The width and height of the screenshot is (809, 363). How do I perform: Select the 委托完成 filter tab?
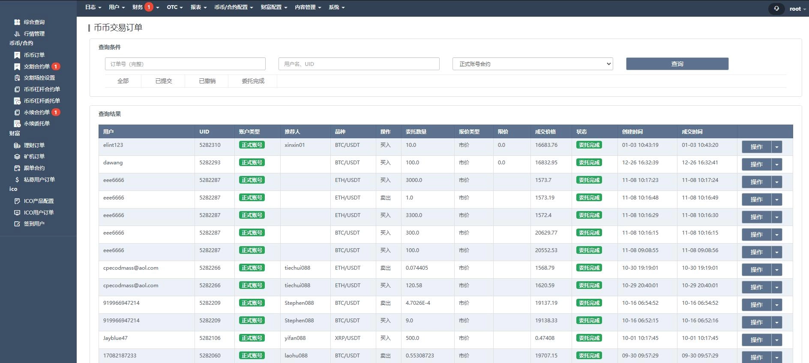(253, 81)
